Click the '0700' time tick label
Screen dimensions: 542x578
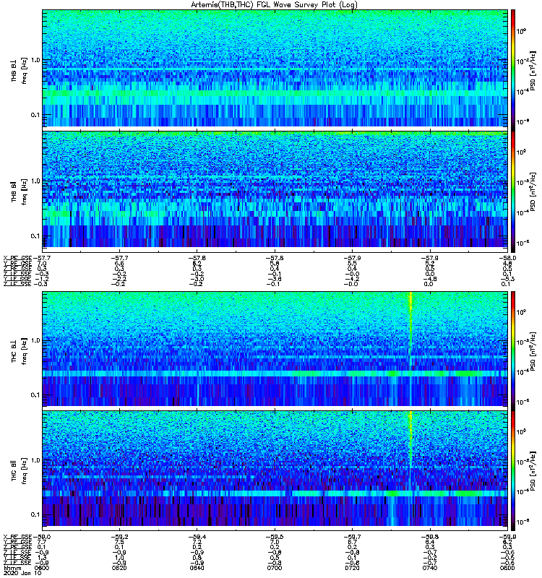(275, 568)
